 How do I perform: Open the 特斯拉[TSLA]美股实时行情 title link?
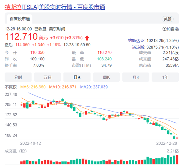point(55,7)
